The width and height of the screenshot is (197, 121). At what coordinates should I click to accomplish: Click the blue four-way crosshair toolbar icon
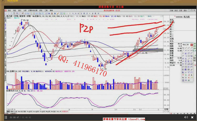(x=55, y=13)
